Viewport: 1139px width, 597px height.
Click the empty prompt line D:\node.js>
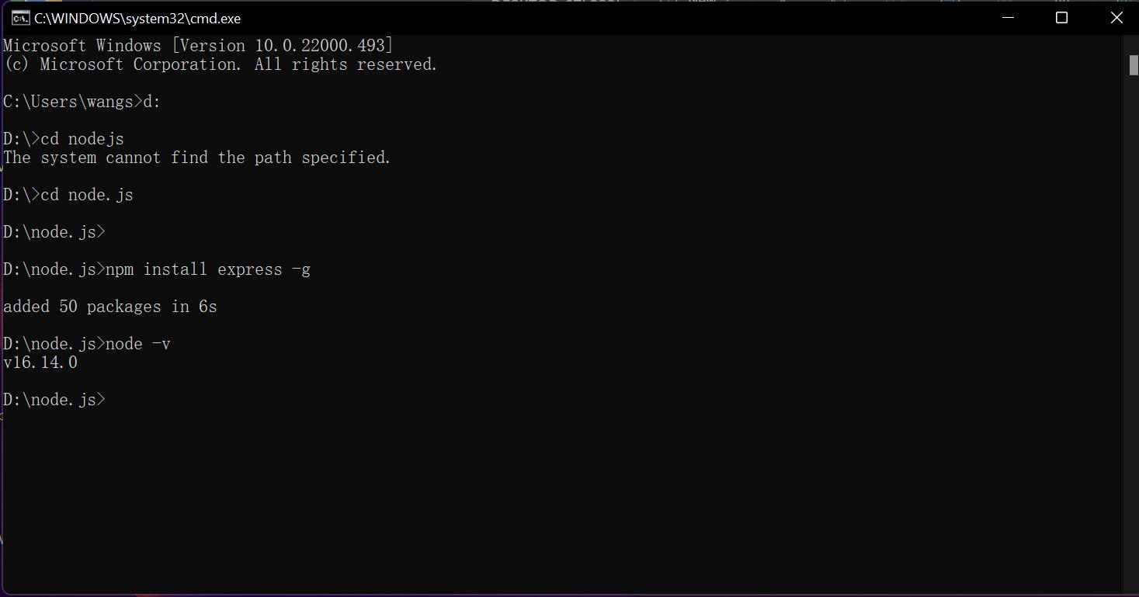coord(54,231)
